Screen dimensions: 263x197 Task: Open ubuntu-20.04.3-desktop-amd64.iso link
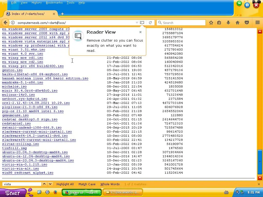point(35,152)
